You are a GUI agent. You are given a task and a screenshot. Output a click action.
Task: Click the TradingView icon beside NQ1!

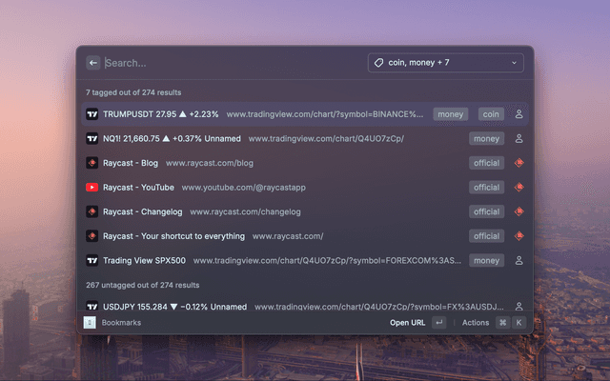coord(92,138)
